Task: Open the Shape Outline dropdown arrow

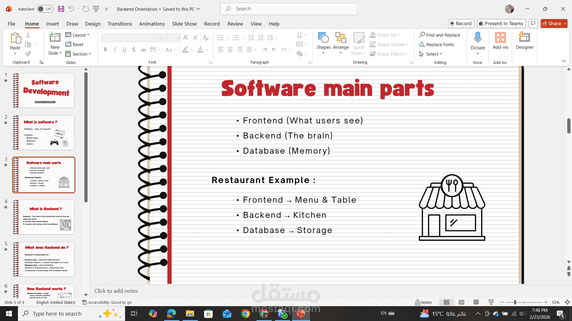Action: pos(408,44)
